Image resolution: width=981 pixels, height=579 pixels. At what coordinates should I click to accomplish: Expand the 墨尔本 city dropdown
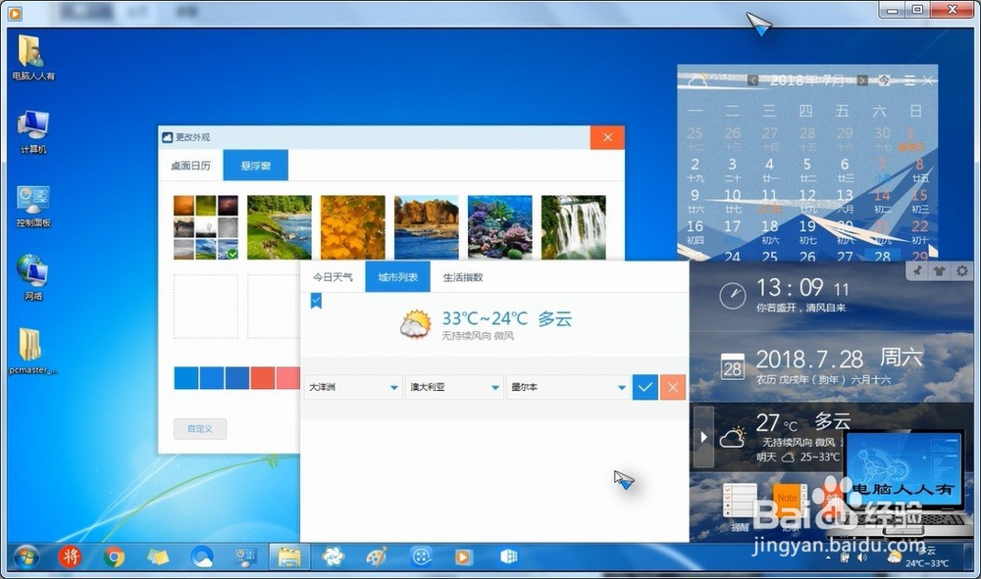tap(567, 387)
